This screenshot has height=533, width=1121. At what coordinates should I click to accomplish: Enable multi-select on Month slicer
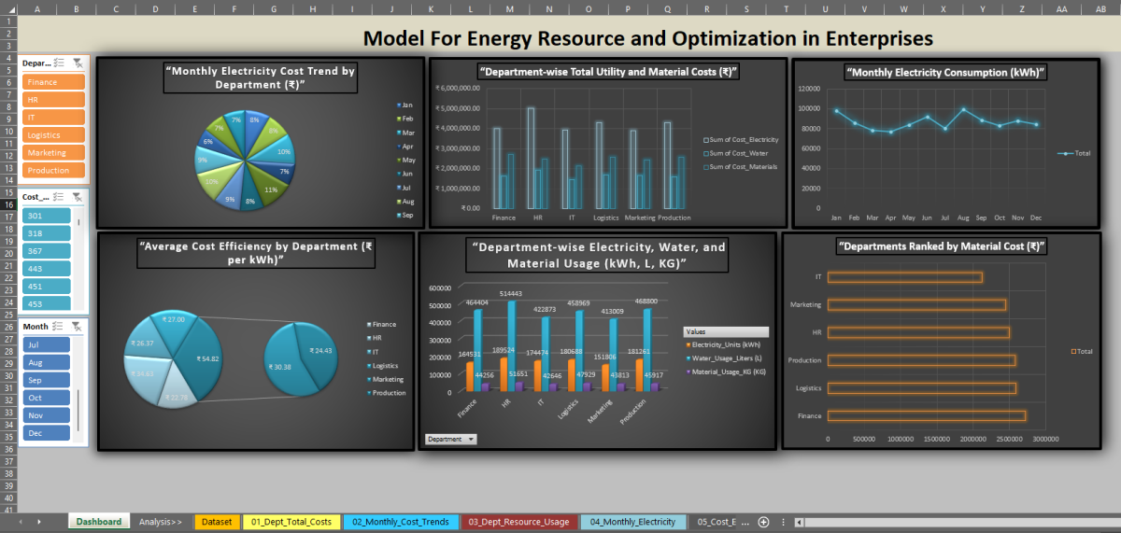pyautogui.click(x=59, y=327)
